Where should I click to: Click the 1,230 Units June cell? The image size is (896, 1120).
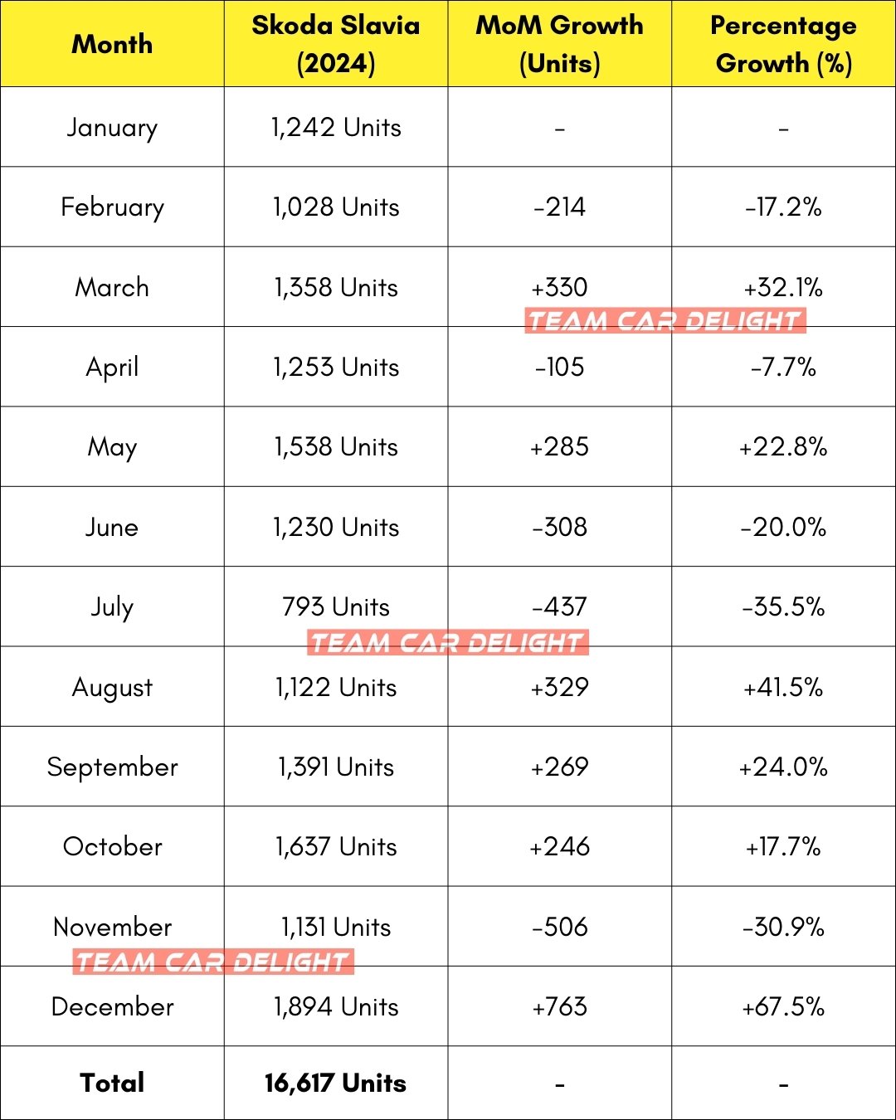(336, 528)
